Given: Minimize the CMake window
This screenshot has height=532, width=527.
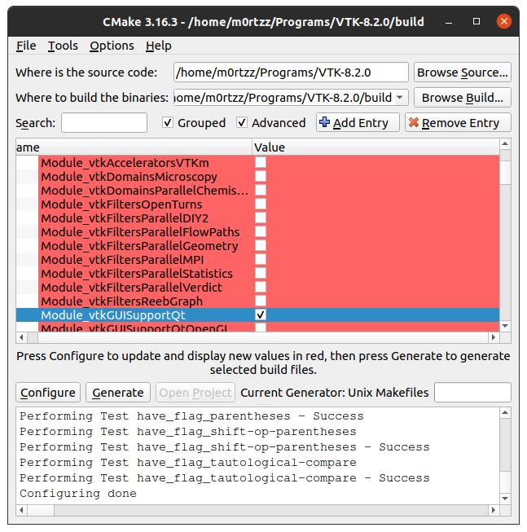Looking at the screenshot, I should (x=449, y=22).
